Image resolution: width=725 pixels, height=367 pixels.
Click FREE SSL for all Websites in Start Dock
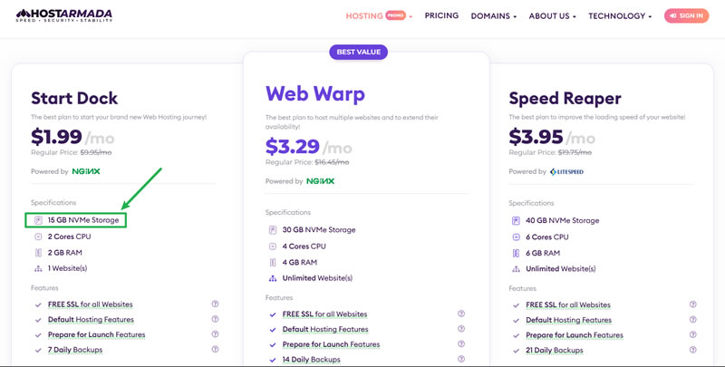(90, 304)
